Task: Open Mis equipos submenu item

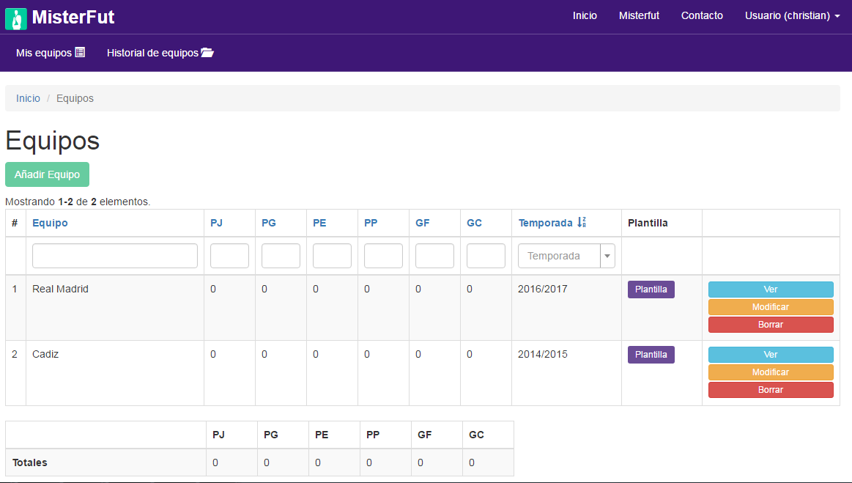Action: point(51,53)
